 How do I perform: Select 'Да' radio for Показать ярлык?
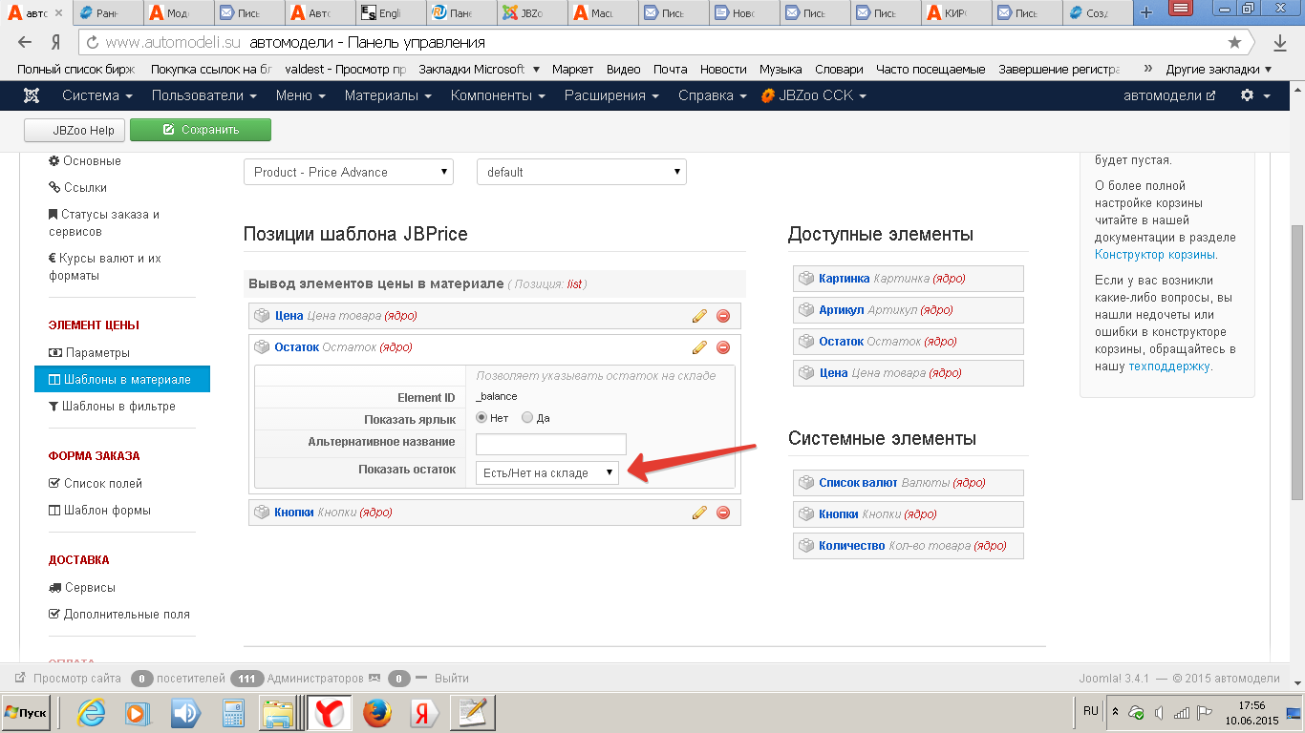527,418
